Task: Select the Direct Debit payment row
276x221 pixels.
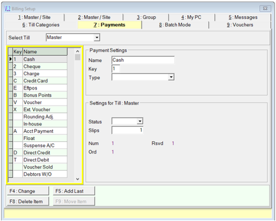Action: pyautogui.click(x=40, y=160)
